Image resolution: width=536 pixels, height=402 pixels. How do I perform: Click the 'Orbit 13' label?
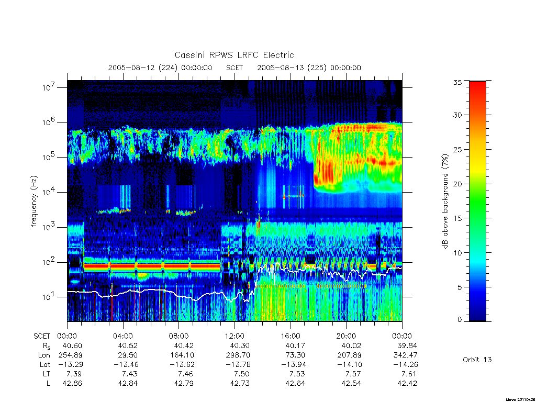point(477,360)
